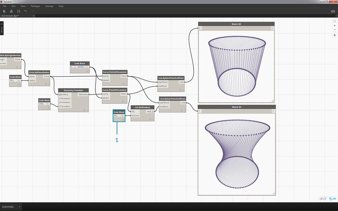Click the Geometry.Translate node header

click(73, 90)
